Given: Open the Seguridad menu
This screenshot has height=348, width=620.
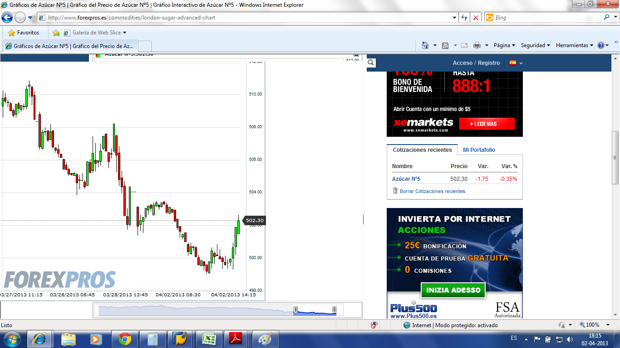Looking at the screenshot, I should pyautogui.click(x=536, y=45).
